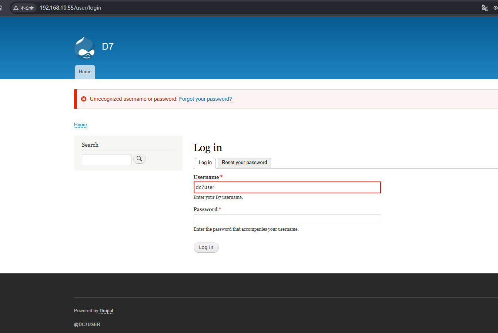Click the browser URL address text
The height and width of the screenshot is (333, 498).
(x=70, y=8)
